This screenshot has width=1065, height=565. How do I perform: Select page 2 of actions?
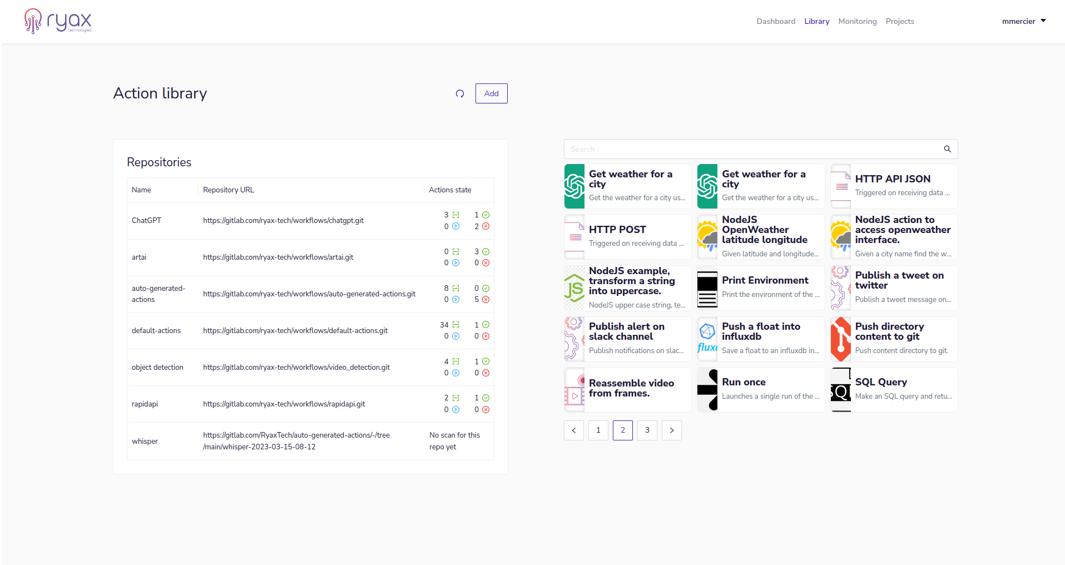(623, 430)
